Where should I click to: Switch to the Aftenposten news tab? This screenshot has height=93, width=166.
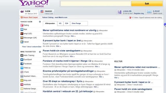tap(50, 24)
